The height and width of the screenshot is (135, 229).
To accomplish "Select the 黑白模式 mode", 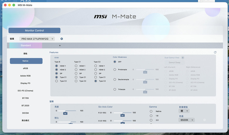I will click(26, 120).
